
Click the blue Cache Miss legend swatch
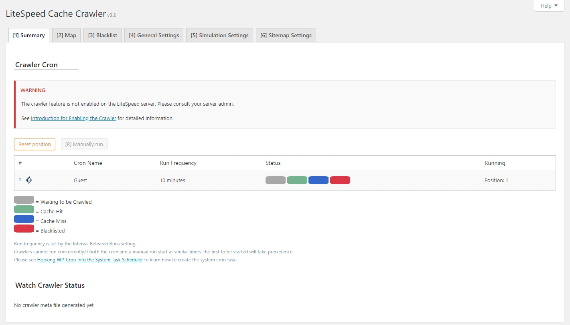coord(24,219)
